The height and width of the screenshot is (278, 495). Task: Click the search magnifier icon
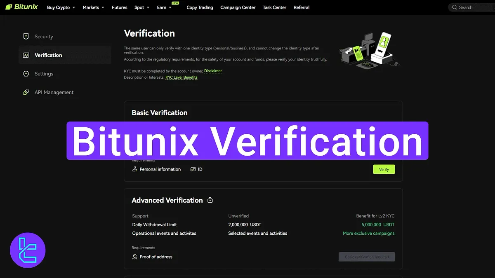(455, 7)
